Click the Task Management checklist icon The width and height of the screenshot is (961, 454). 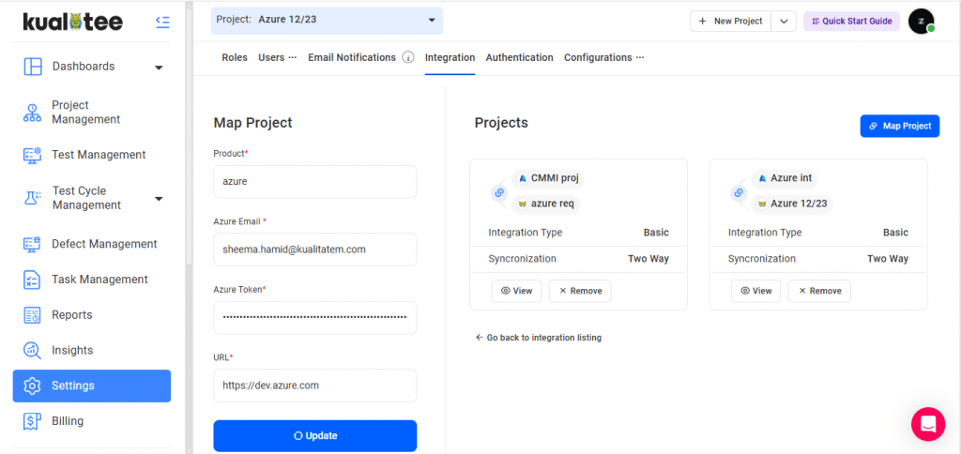pos(32,280)
